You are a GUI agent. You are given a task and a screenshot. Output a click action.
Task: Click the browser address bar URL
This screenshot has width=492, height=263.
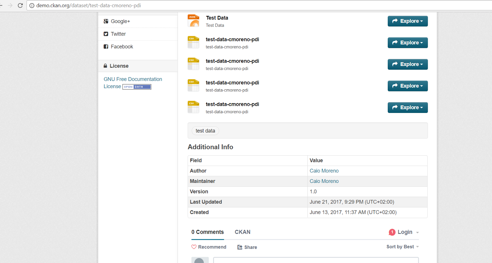(89, 6)
